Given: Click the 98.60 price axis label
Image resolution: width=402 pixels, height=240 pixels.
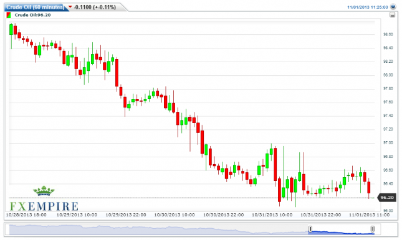Looking at the screenshot, I should pyautogui.click(x=388, y=34).
